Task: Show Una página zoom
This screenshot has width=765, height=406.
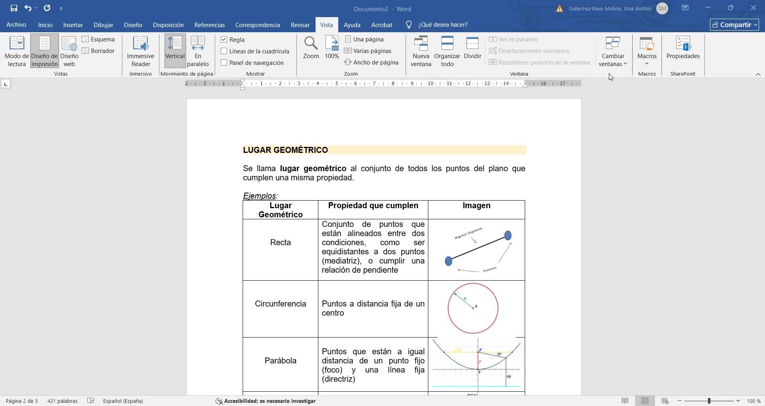Action: [364, 39]
